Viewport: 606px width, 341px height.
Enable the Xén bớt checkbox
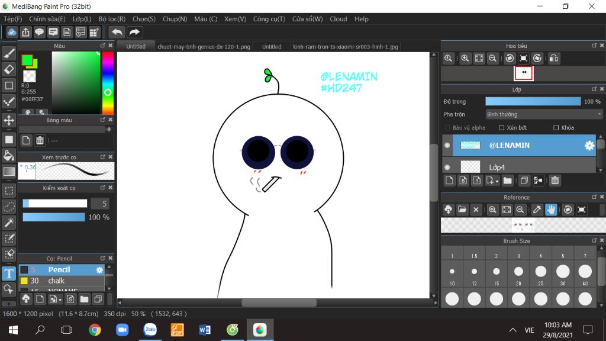pos(502,127)
